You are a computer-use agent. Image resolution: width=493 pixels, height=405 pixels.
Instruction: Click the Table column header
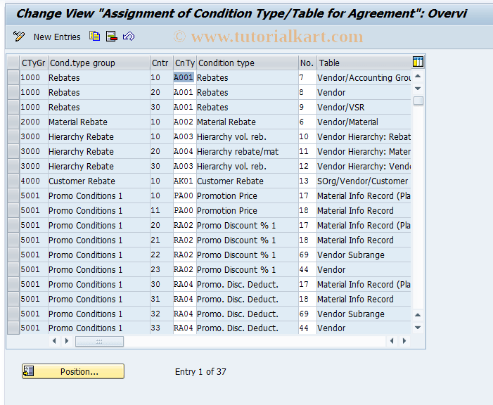364,63
